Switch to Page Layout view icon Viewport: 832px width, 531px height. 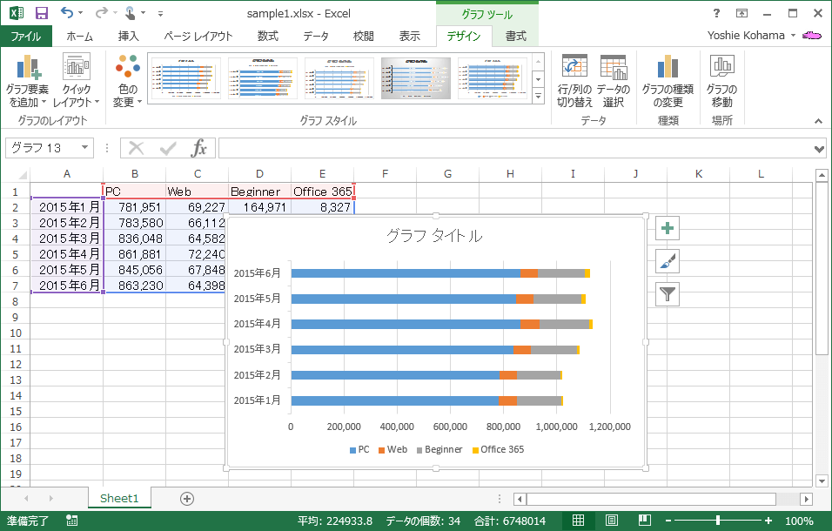coord(611,521)
